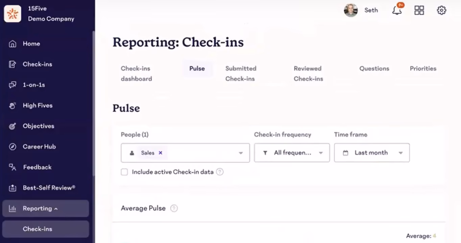Open the Time frame Last month dropdown
Screen dimensions: 461x243
pyautogui.click(x=372, y=153)
